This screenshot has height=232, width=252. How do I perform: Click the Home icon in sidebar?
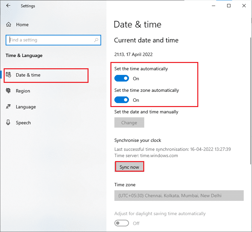(x=9, y=25)
